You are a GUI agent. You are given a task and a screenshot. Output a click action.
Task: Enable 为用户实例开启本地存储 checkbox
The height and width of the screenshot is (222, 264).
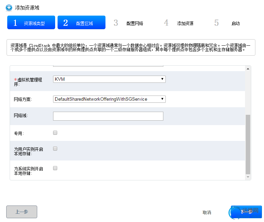(55, 148)
